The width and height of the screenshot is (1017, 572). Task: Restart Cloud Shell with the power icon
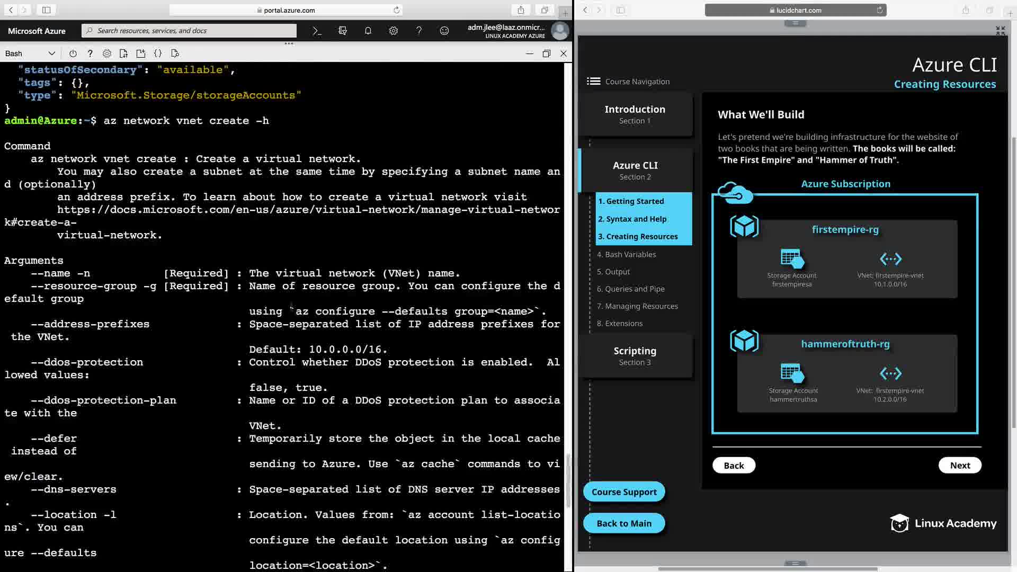73,53
